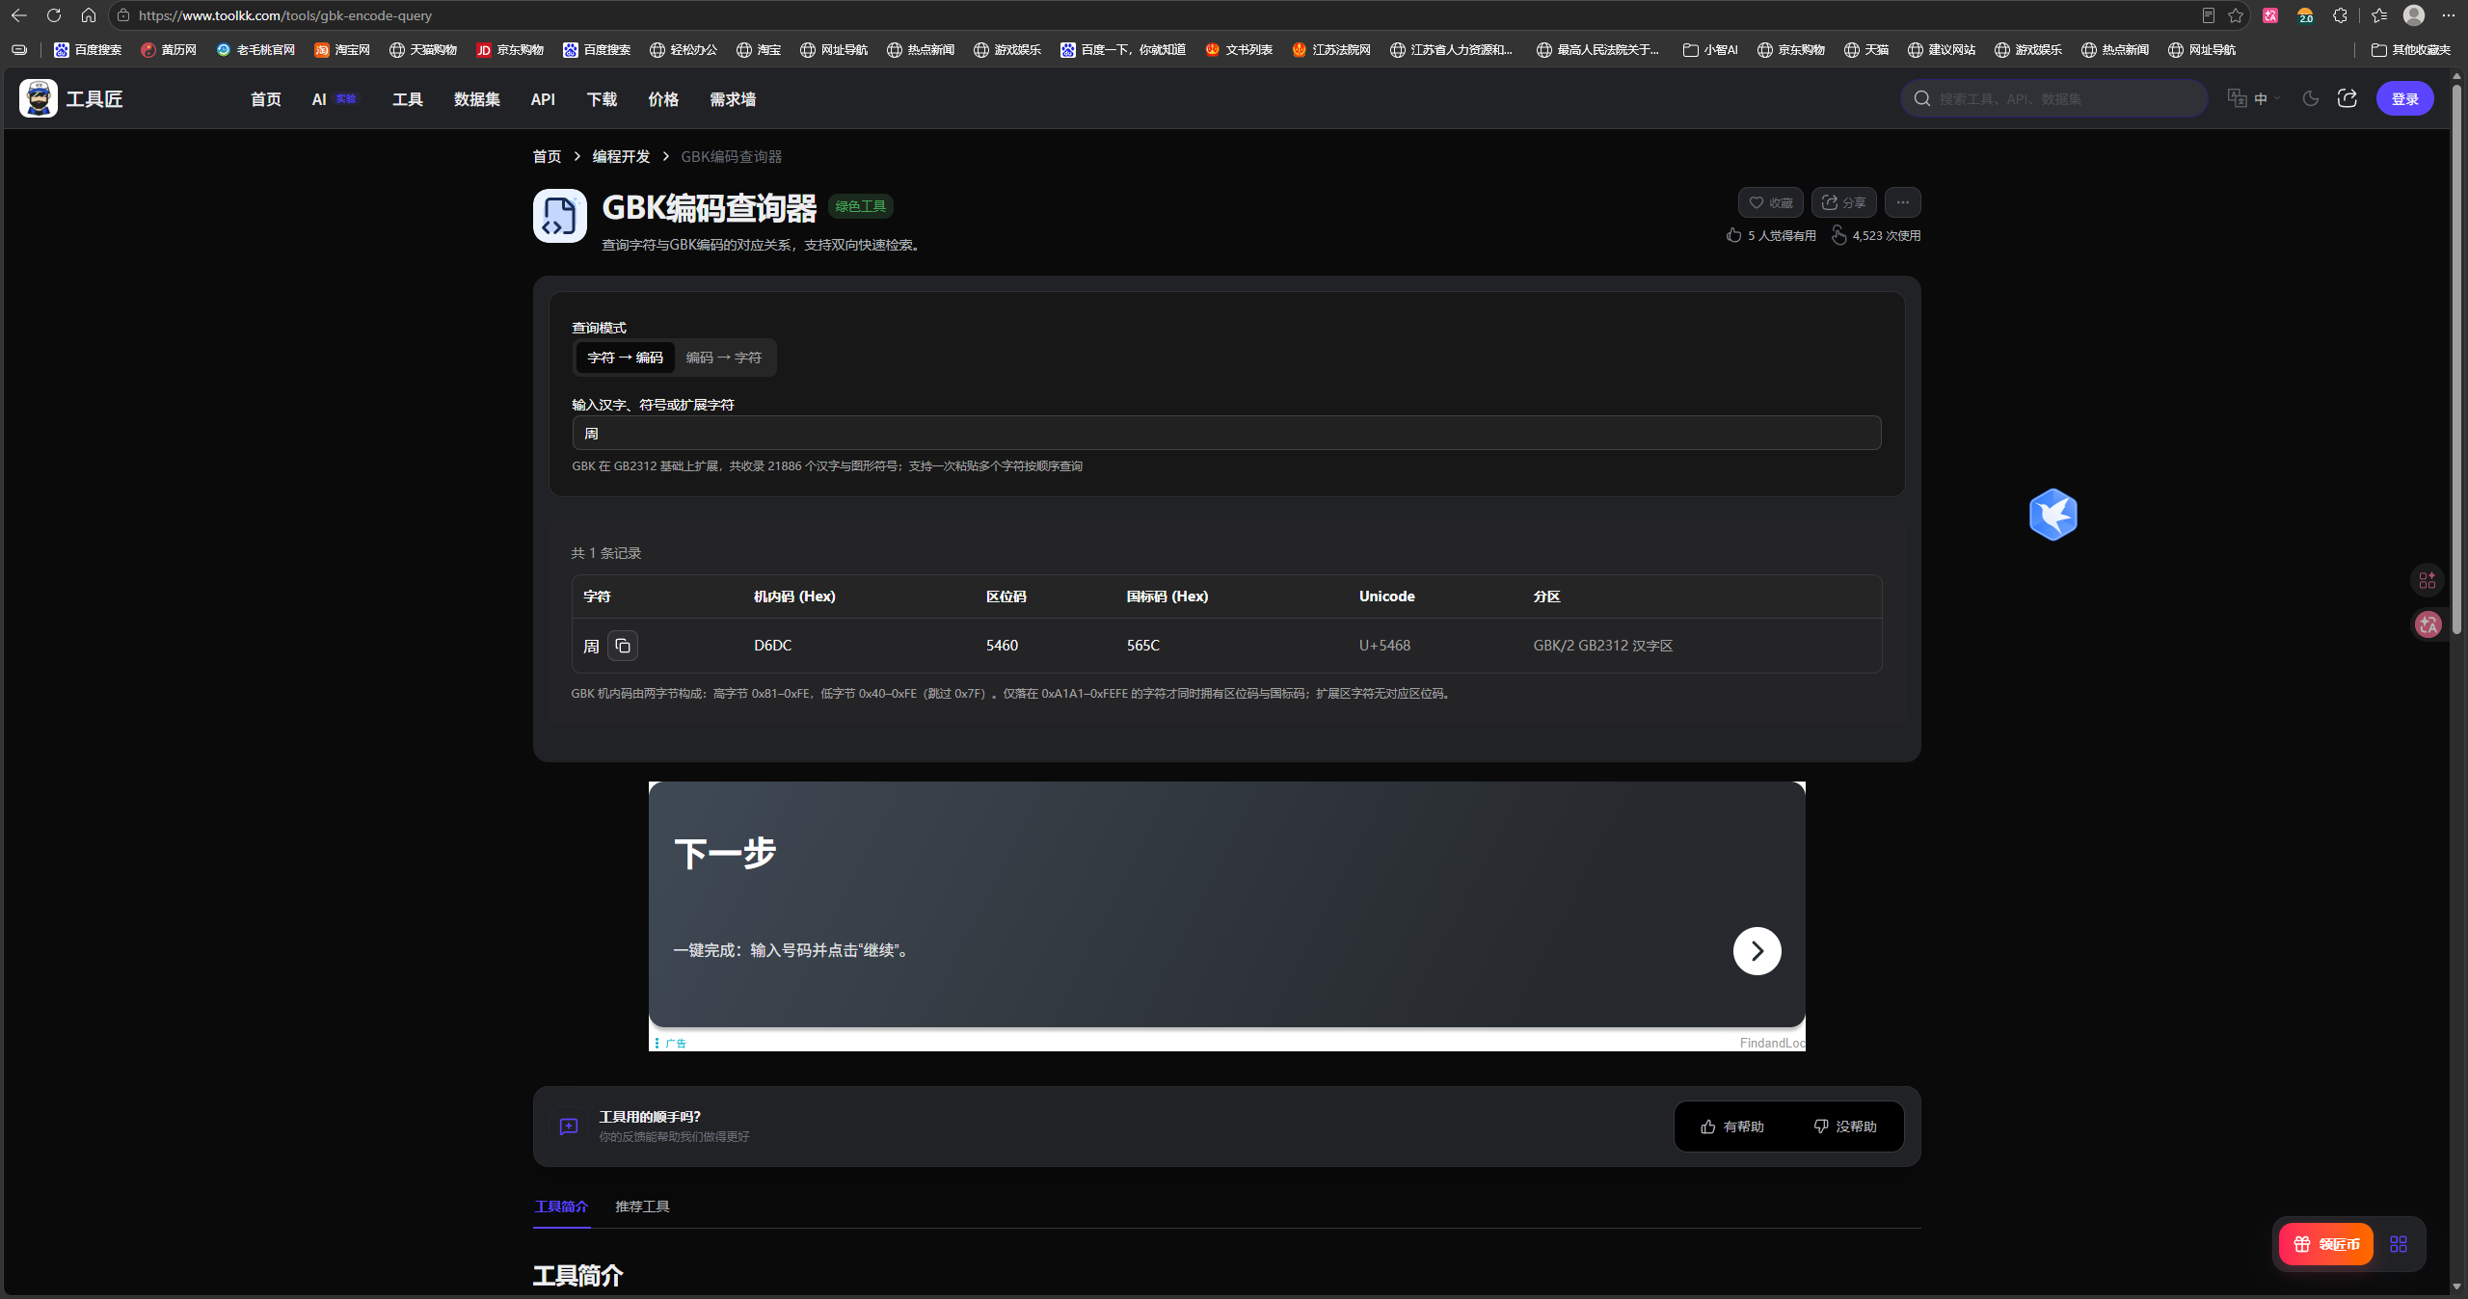Click the 首页 breadcrumb link

pyautogui.click(x=547, y=156)
